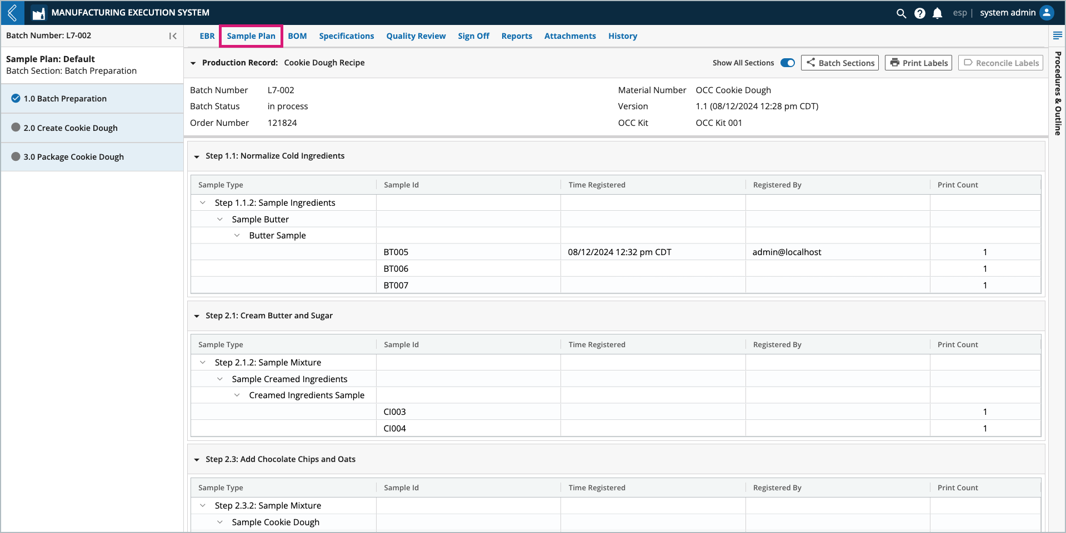Click the esp language link
Viewport: 1066px width, 533px height.
(960, 13)
